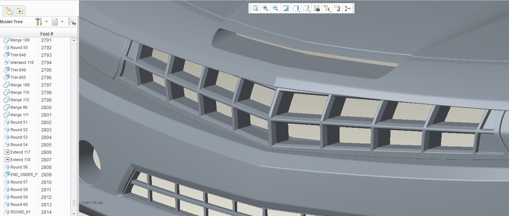Screen dimensions: 509x216
Task: Click the Round 57 feature icon
Action: (6, 182)
